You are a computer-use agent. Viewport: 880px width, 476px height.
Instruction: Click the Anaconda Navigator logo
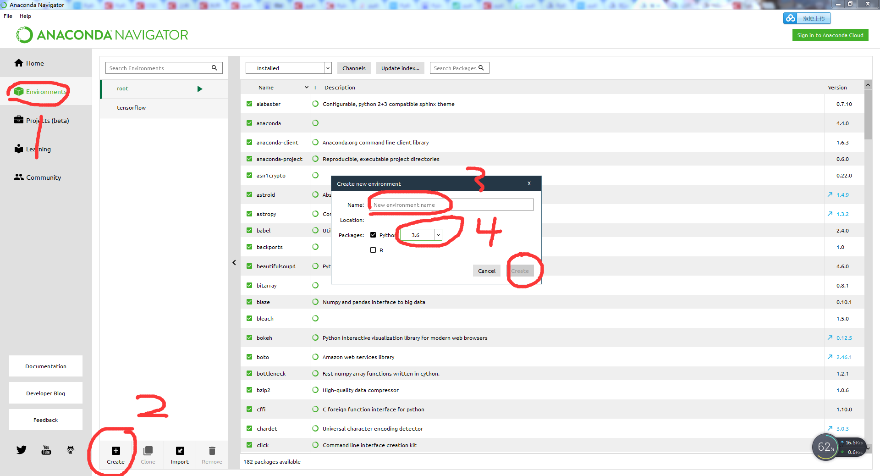click(102, 35)
